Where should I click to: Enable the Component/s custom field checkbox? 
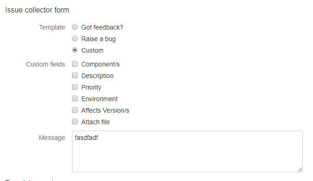tap(75, 64)
